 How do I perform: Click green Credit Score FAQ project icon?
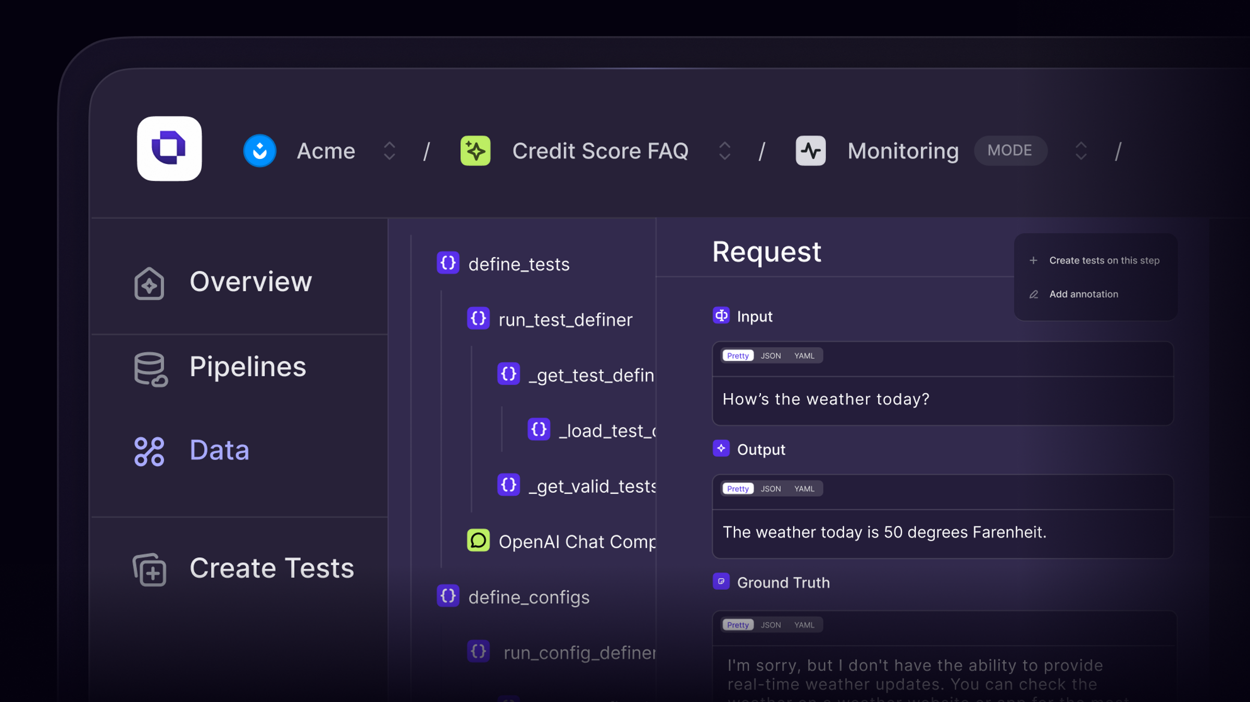coord(475,151)
